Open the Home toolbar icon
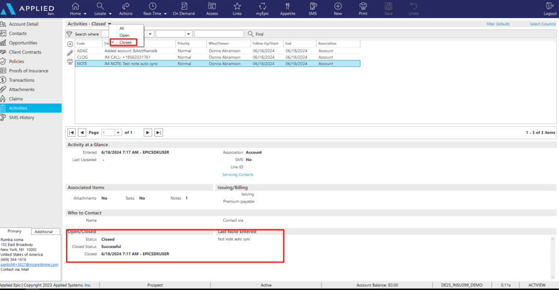Viewport: 559px width, 290px height. click(75, 7)
